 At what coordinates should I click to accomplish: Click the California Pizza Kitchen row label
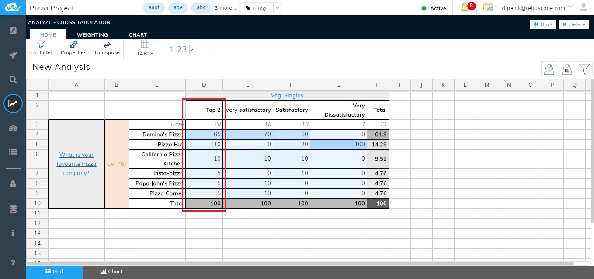157,159
